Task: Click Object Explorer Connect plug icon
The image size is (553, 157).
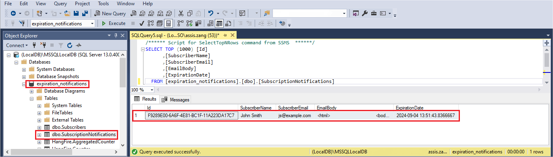Action: pos(35,45)
